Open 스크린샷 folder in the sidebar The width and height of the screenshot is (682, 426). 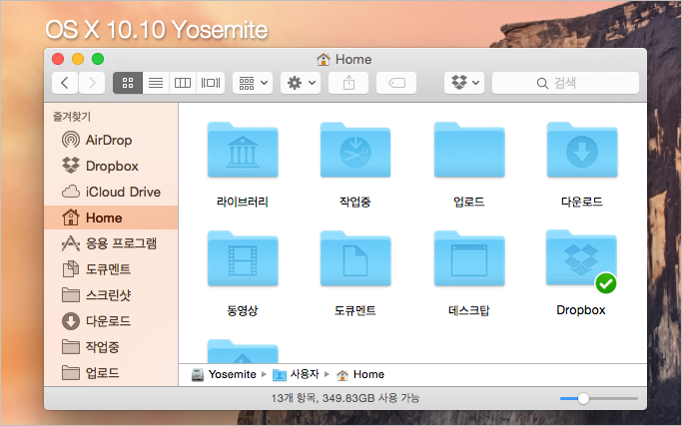[111, 295]
